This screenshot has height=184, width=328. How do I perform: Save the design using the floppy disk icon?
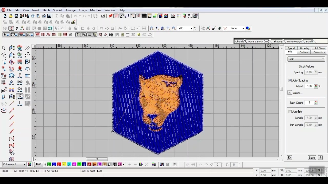click(x=16, y=16)
